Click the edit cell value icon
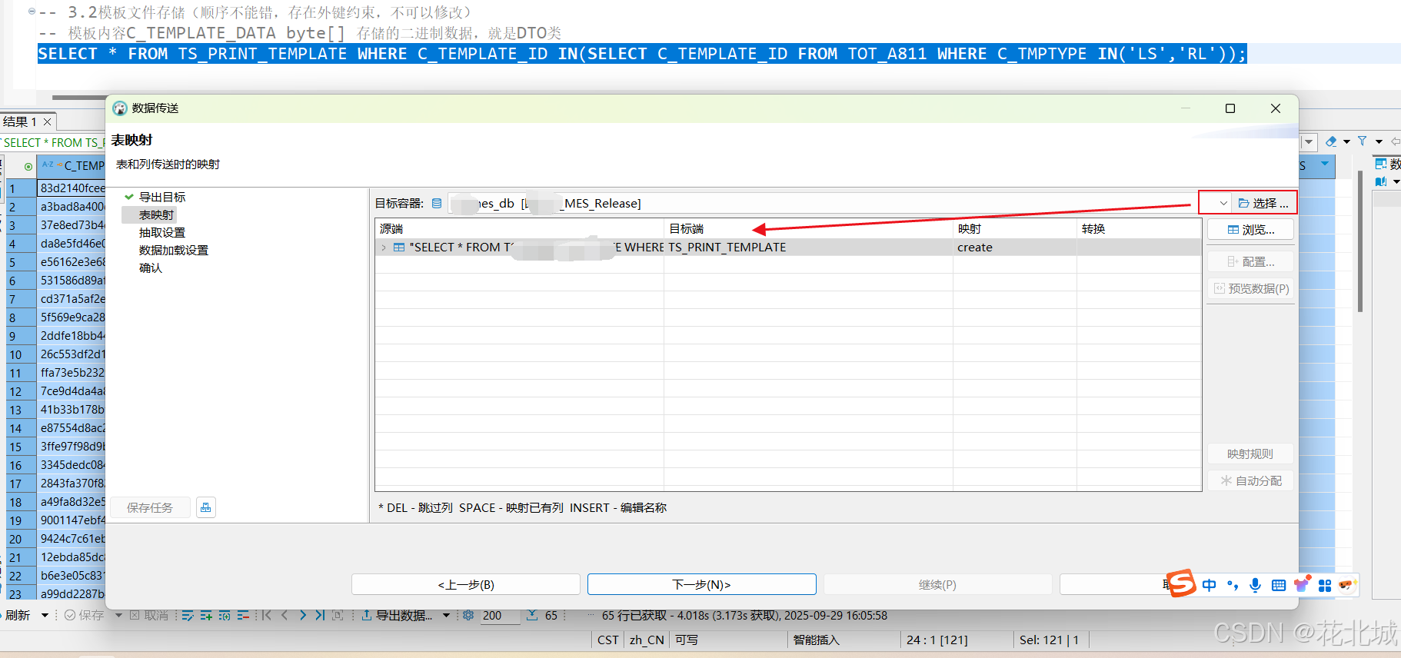This screenshot has height=658, width=1401. (x=188, y=615)
